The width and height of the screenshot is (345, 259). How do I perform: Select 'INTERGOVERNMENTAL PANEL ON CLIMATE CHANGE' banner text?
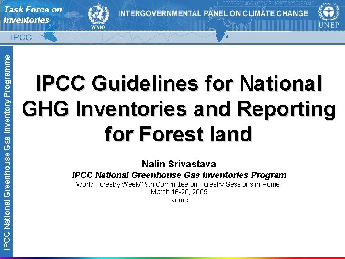(213, 13)
